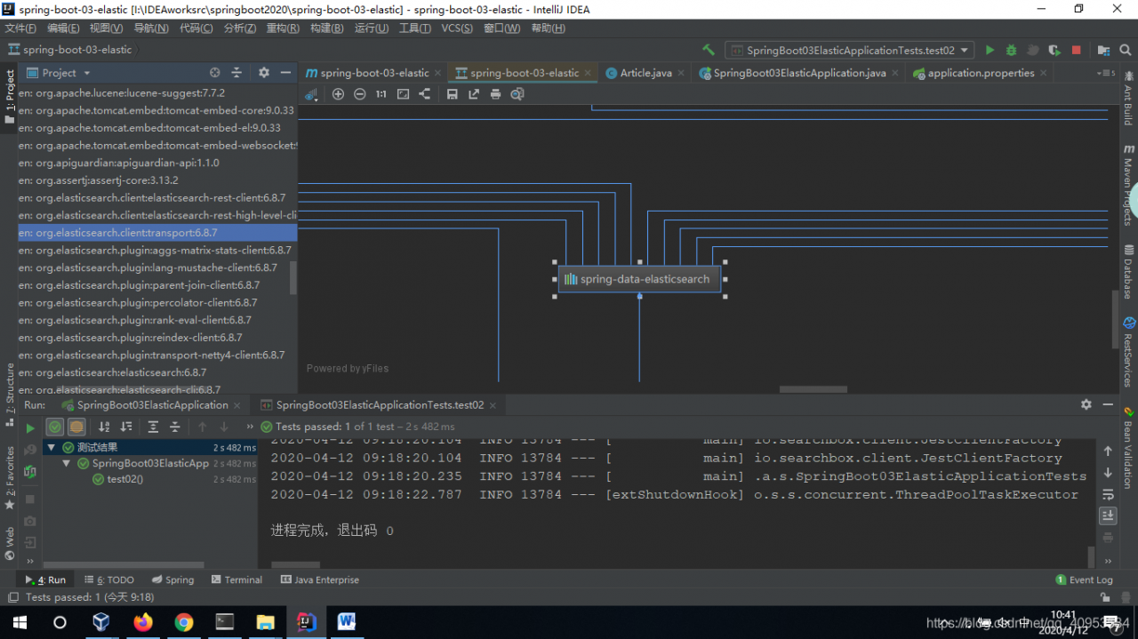
Task: Open the 运行(U) menu
Action: [372, 28]
